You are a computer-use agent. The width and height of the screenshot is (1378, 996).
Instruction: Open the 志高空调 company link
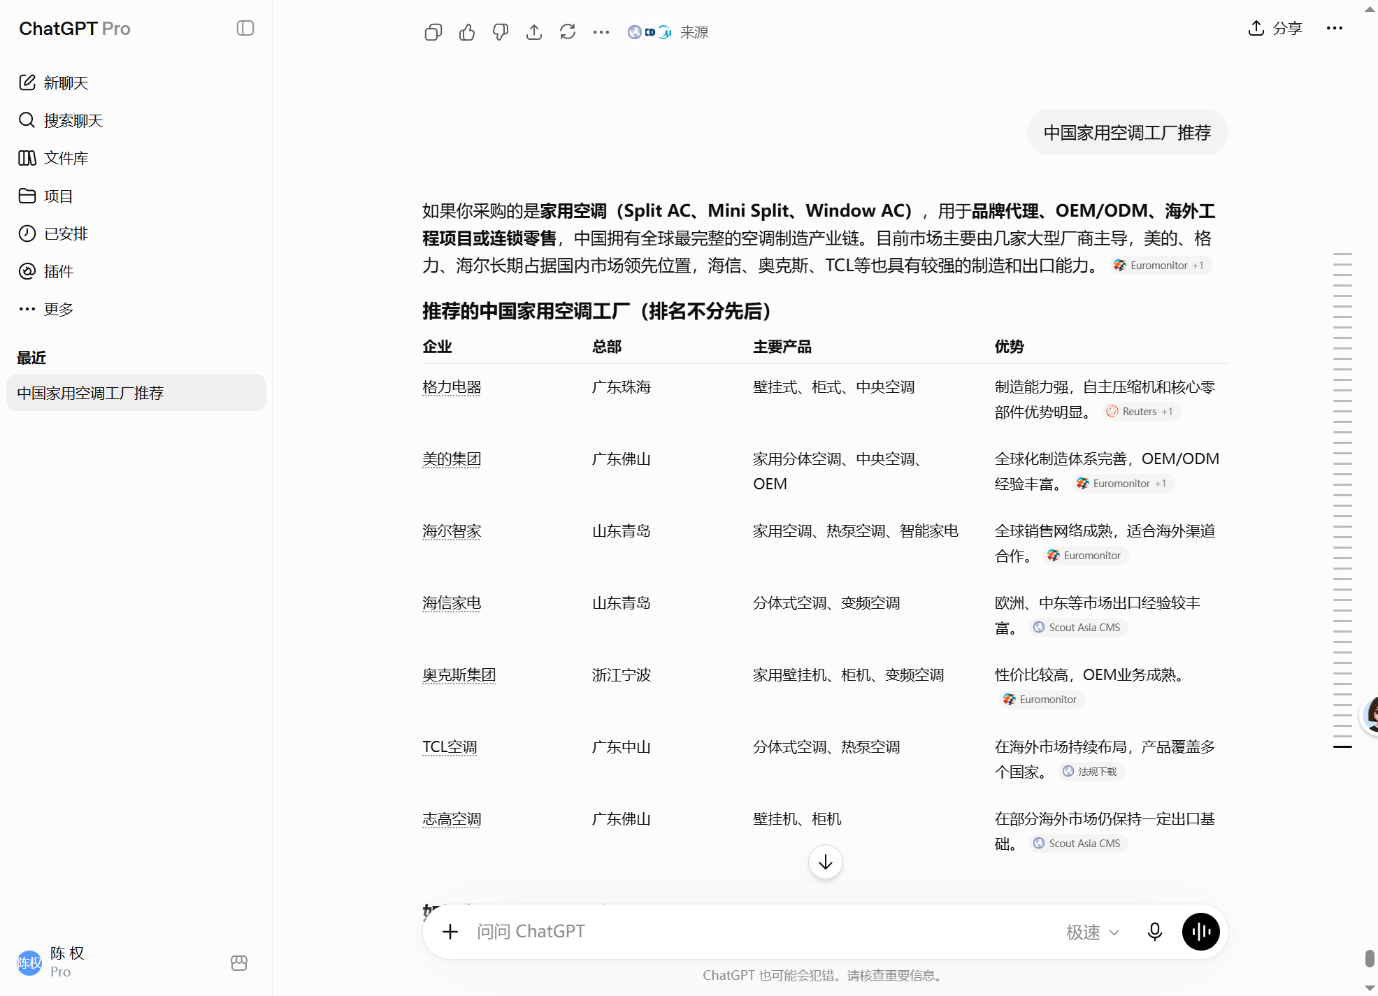coord(452,819)
